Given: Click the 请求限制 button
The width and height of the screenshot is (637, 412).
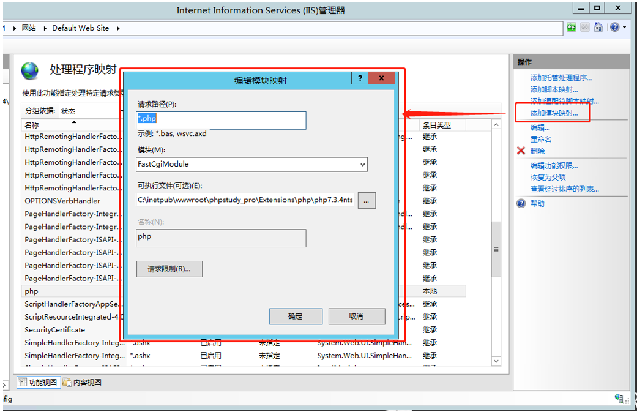Looking at the screenshot, I should coord(169,268).
